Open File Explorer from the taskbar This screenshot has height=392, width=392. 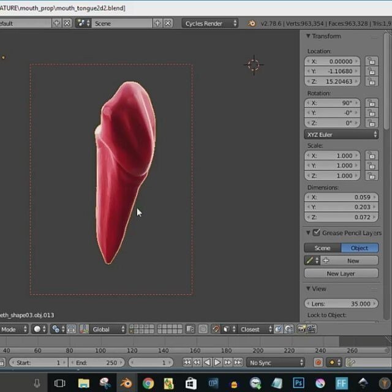click(84, 383)
